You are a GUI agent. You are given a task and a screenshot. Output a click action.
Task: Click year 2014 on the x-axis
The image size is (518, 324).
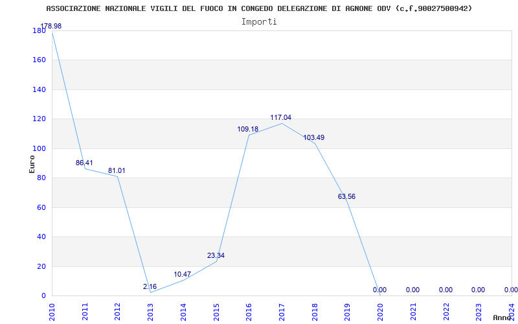pos(183,311)
